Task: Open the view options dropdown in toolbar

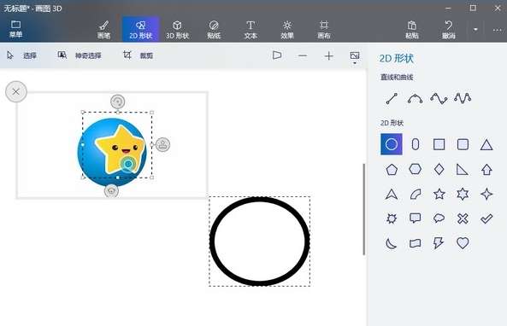Action: (x=355, y=57)
